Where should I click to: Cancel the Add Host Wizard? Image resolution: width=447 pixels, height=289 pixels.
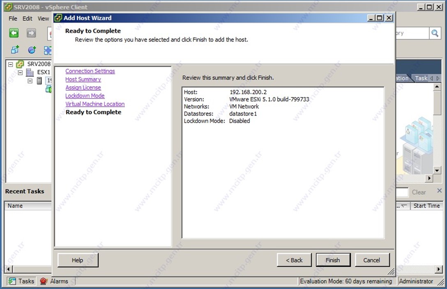pyautogui.click(x=372, y=260)
